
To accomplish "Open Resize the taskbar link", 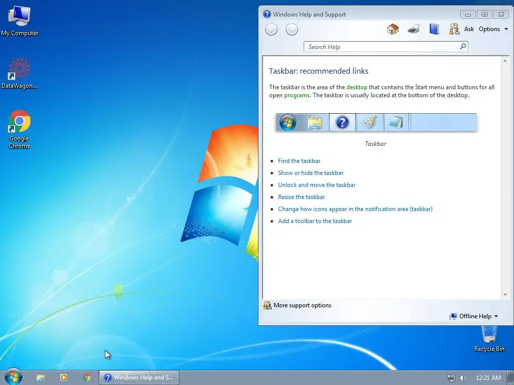I will click(x=301, y=197).
